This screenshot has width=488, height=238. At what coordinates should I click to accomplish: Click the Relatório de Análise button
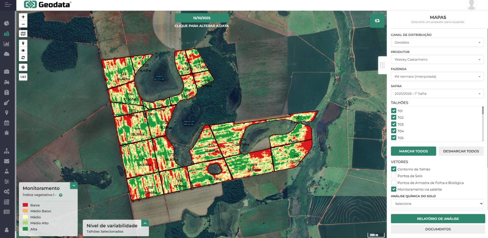pos(438,219)
